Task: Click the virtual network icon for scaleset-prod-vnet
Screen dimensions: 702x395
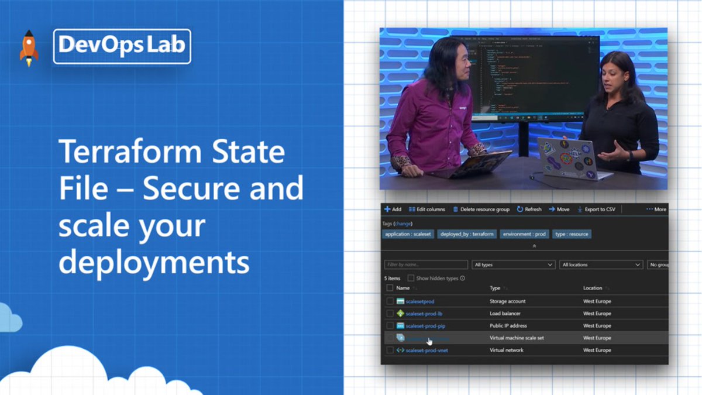Action: click(400, 351)
